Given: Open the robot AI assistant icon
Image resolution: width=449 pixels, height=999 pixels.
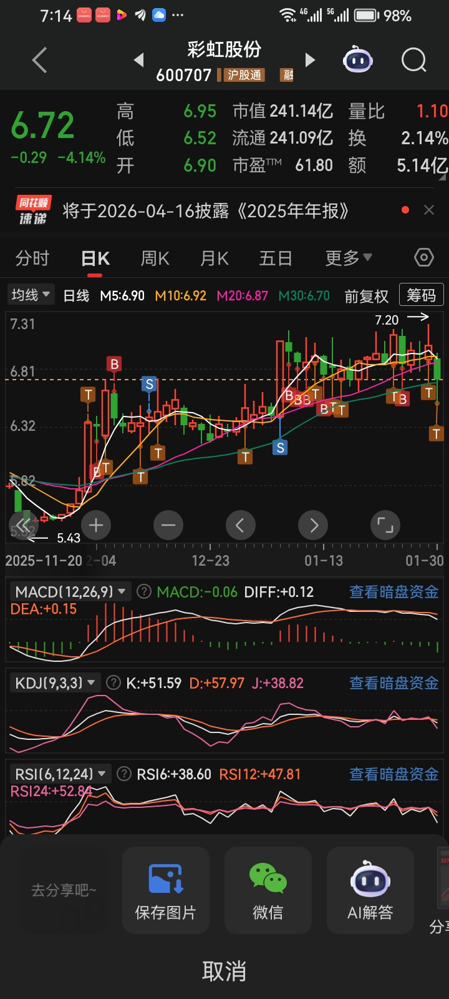Looking at the screenshot, I should pos(358,60).
